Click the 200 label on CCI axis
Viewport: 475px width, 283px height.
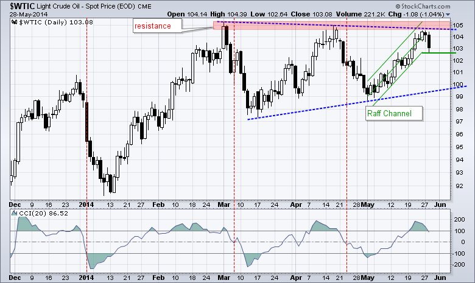(459, 220)
